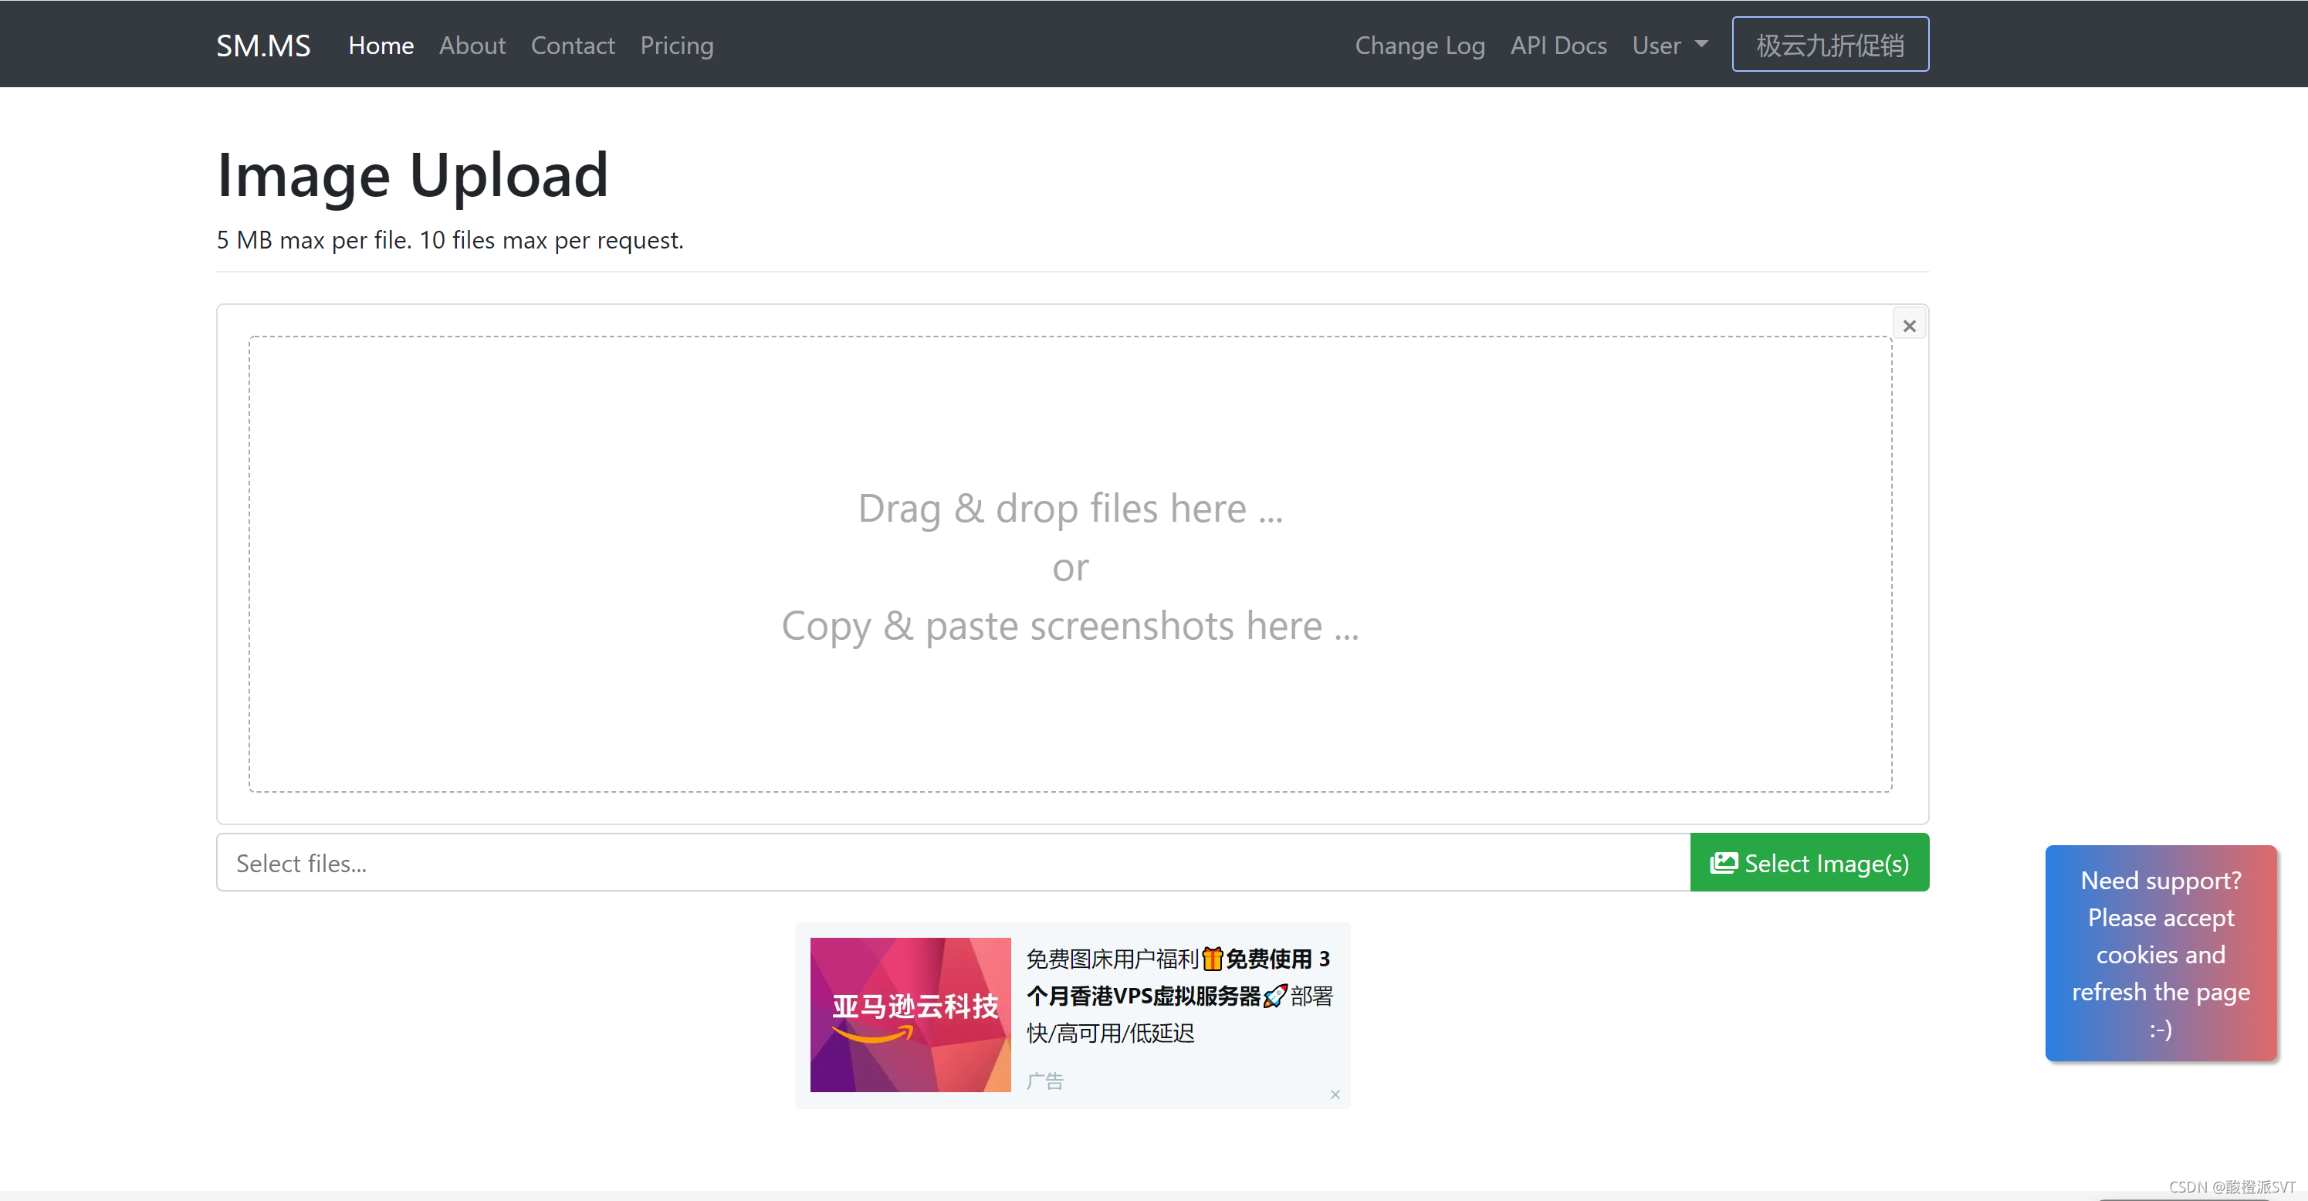The image size is (2308, 1201).
Task: Dismiss the ad with its small X
Action: point(1334,1094)
